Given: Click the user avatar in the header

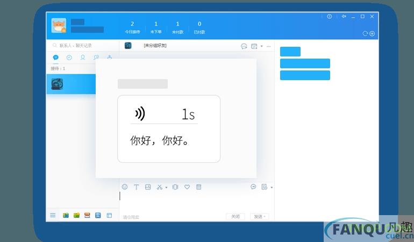Looking at the screenshot, I should (x=59, y=25).
